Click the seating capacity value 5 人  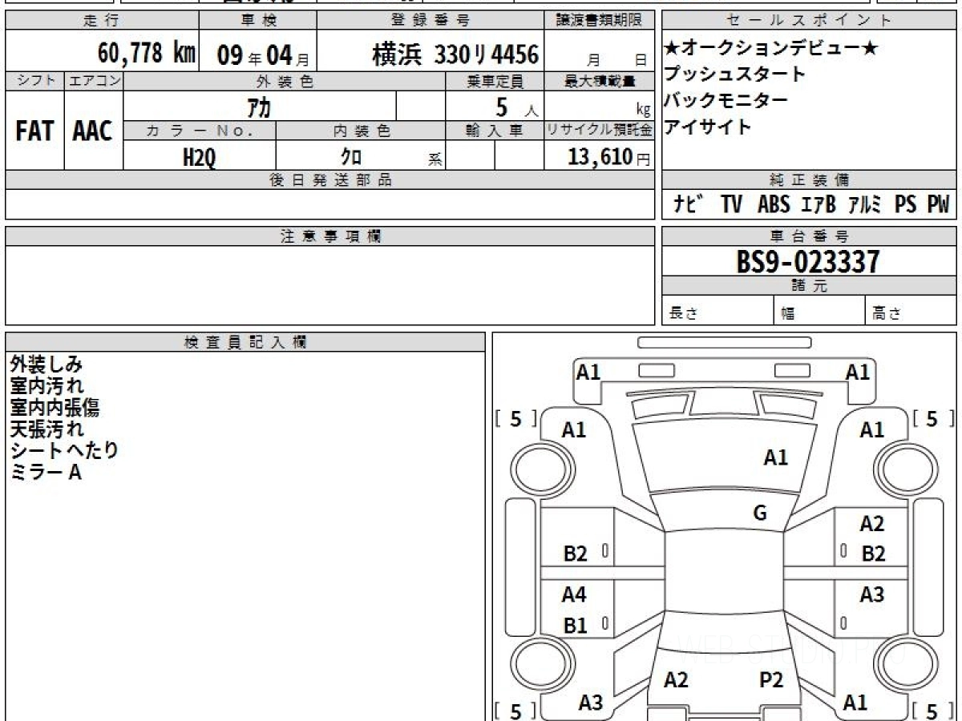(x=517, y=107)
